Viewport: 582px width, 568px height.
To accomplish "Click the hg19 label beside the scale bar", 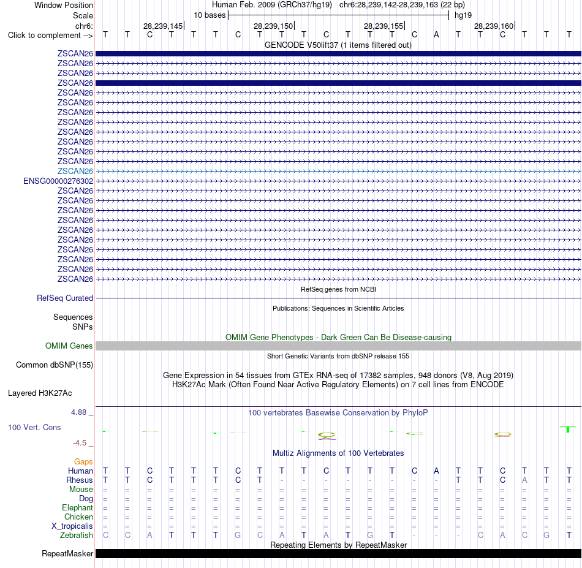I will click(x=463, y=15).
